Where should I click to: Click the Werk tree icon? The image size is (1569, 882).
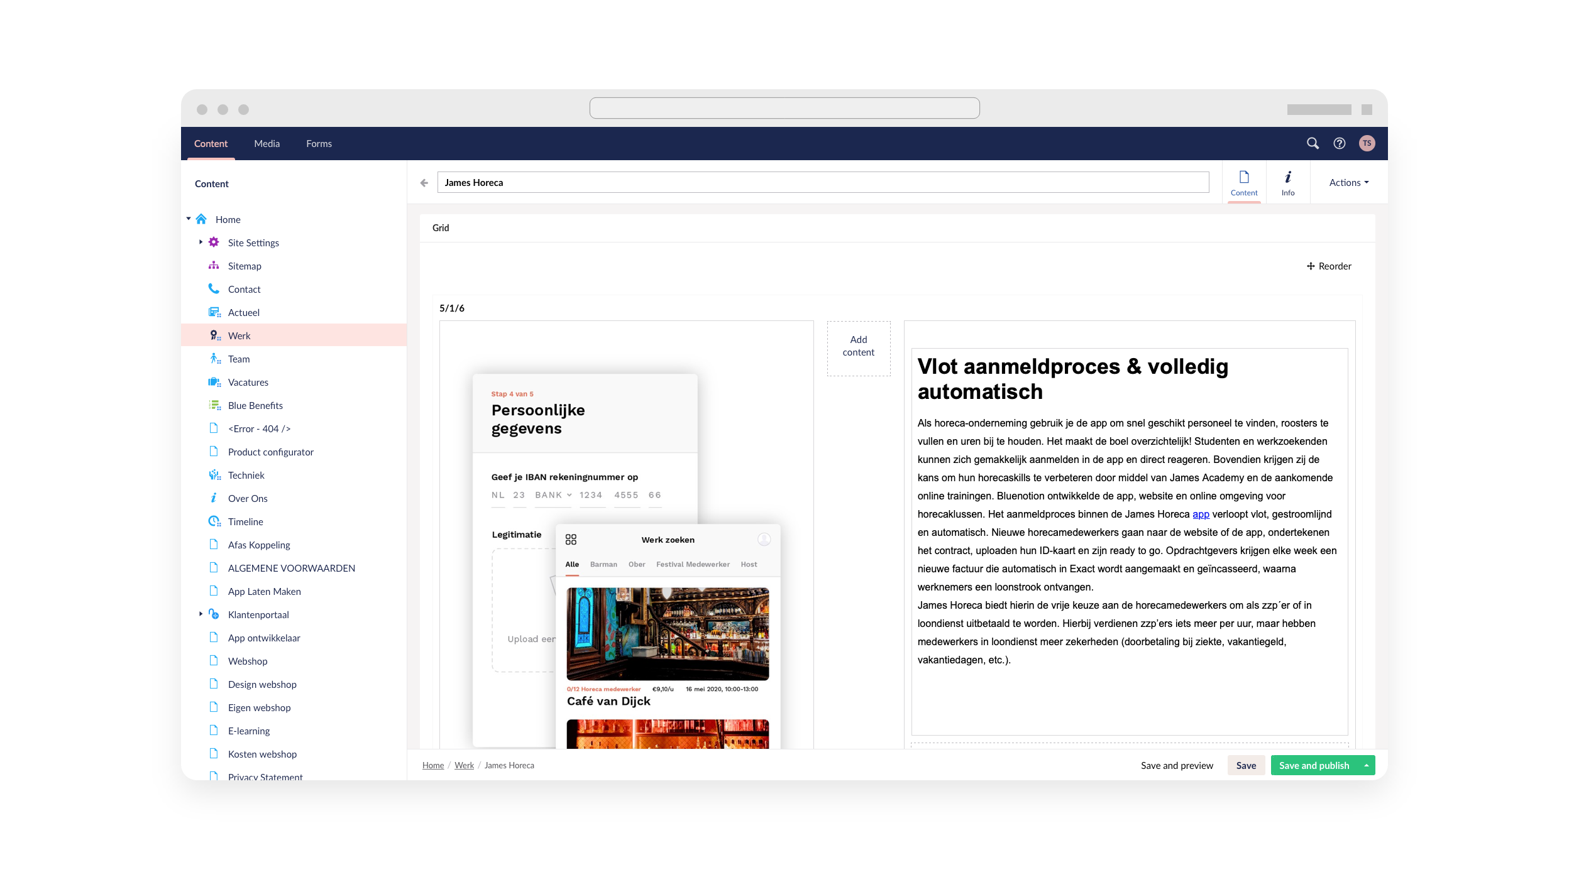click(x=215, y=335)
